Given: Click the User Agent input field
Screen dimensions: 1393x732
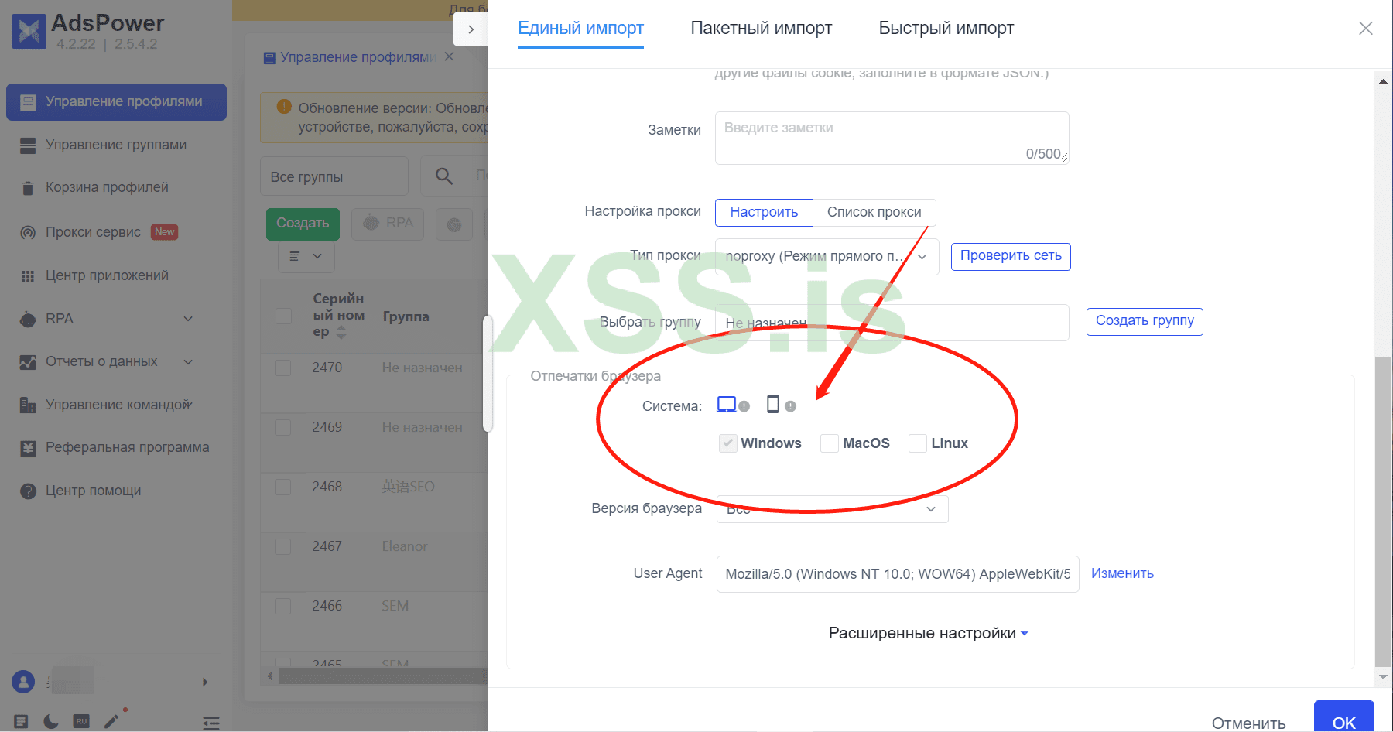Looking at the screenshot, I should 898,574.
